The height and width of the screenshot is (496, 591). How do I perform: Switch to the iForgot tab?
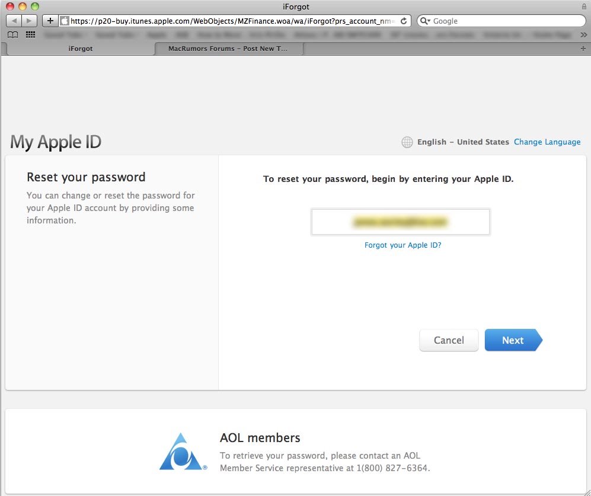click(x=80, y=49)
